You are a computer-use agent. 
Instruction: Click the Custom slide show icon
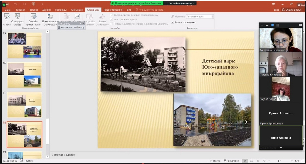50,17
